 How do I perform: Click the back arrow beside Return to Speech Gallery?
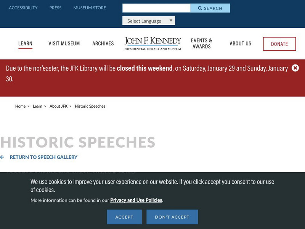pyautogui.click(x=2, y=157)
